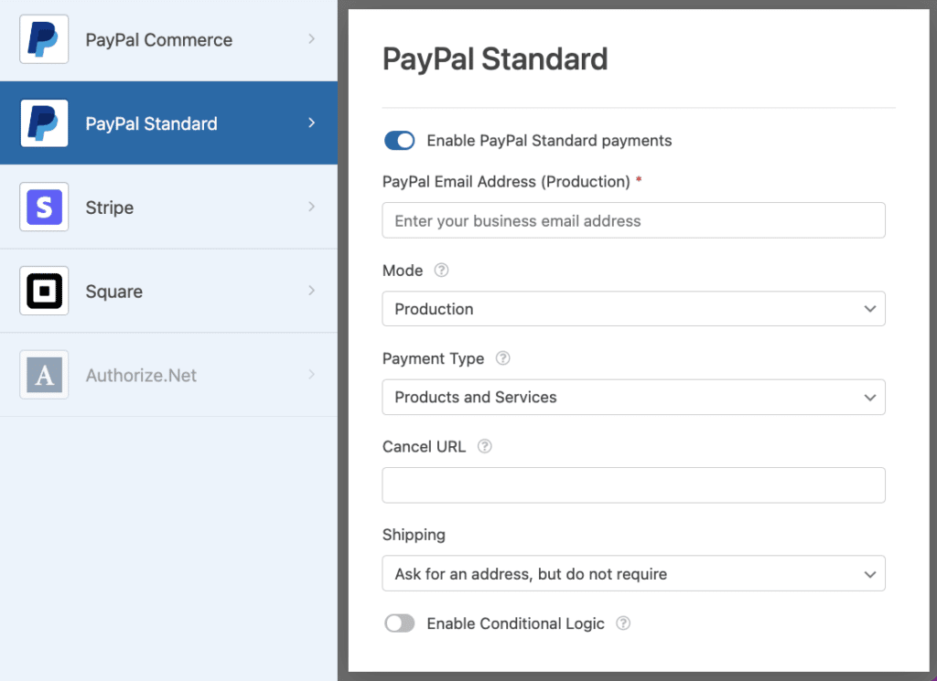Viewport: 937px width, 681px height.
Task: Expand the Authorize.Net chevron arrow
Action: (x=311, y=374)
